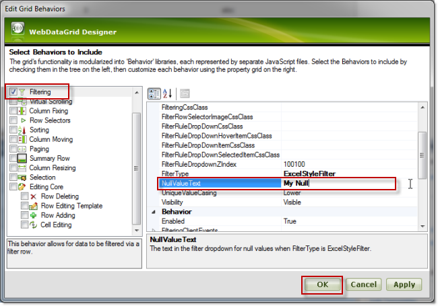Select Column Moving in the behaviors tree
This screenshot has width=438, height=306.
coord(49,139)
